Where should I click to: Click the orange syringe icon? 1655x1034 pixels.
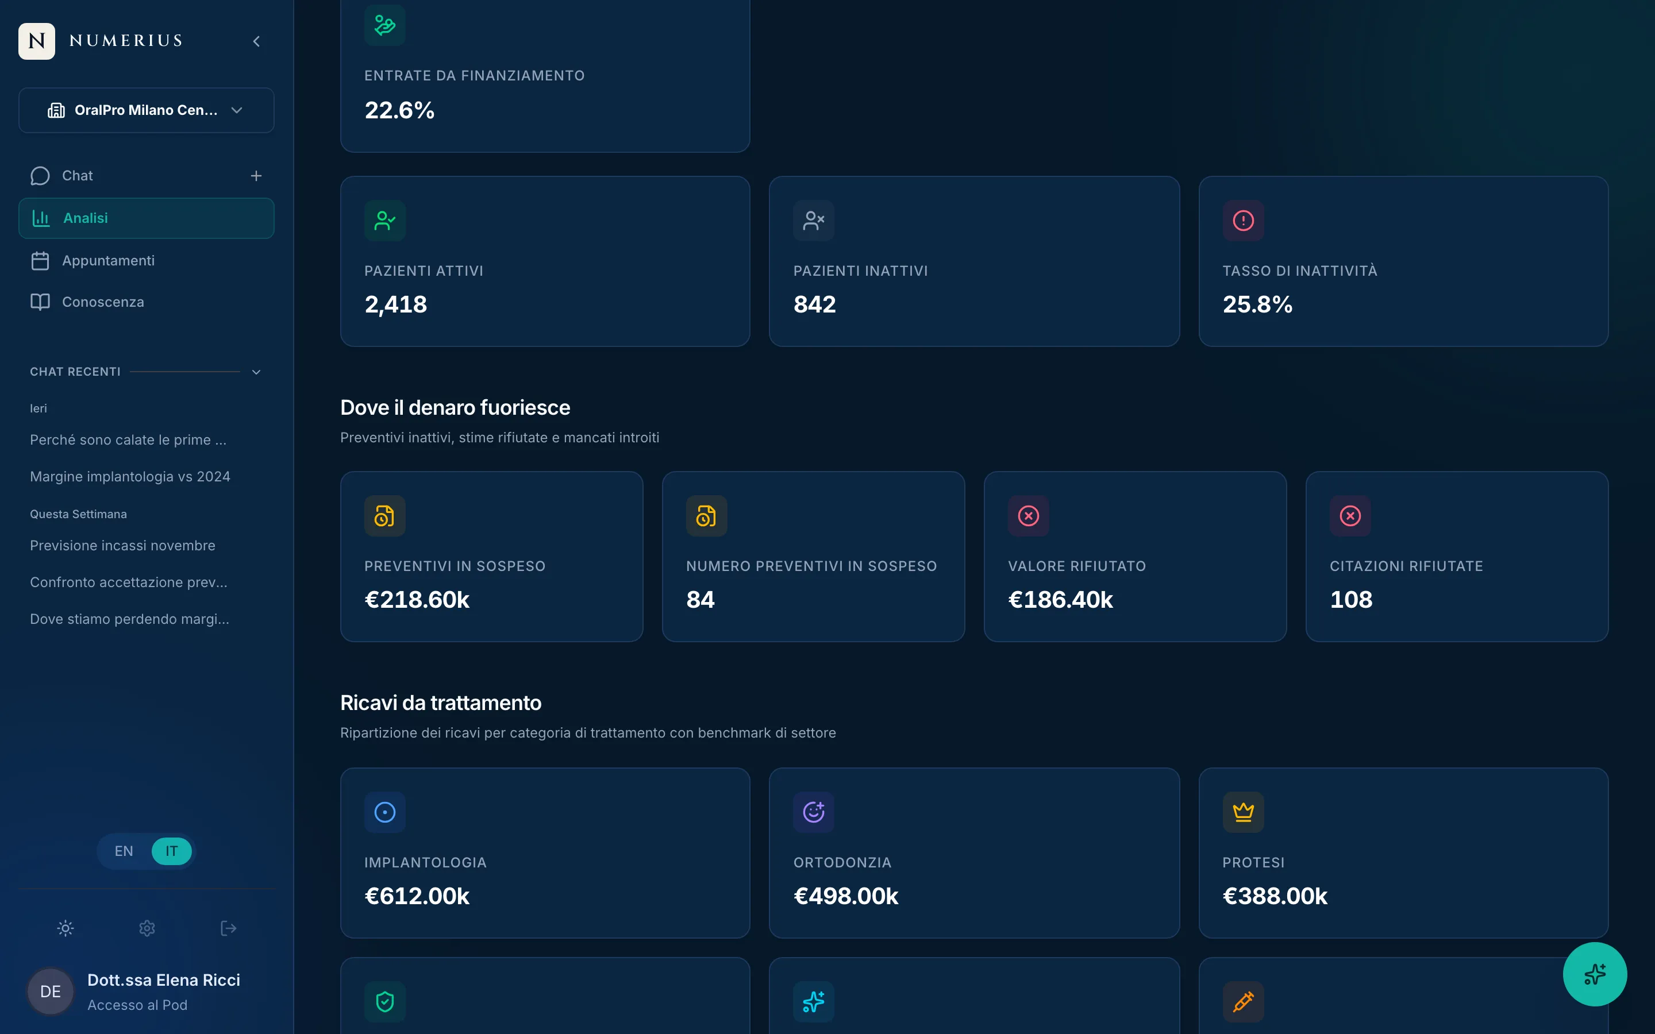tap(1244, 1002)
